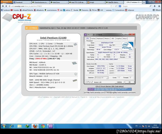Bookmark this page with the star icon
The image size is (162, 134).
111,6
